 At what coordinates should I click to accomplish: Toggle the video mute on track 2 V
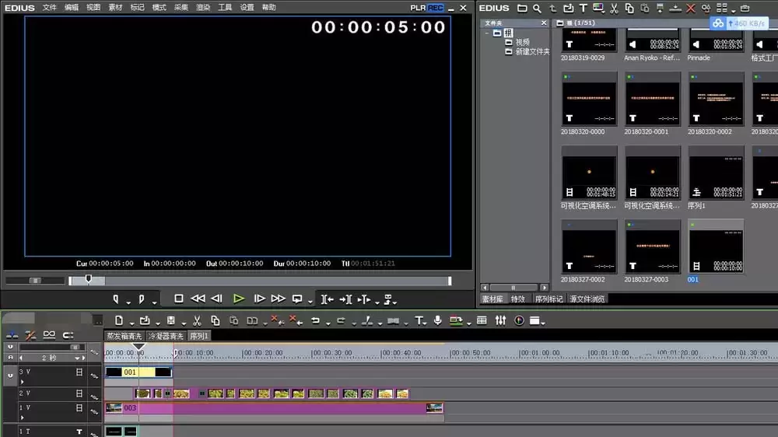(79, 393)
